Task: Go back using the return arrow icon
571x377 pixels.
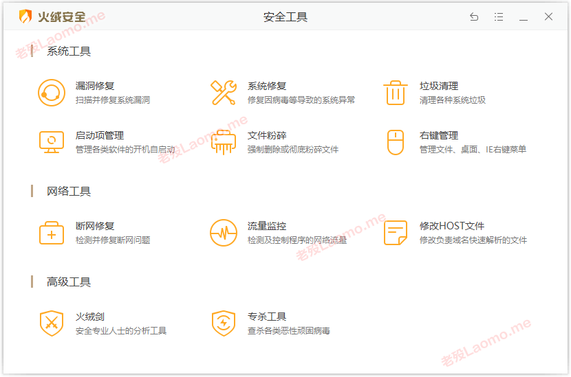Action: 474,16
